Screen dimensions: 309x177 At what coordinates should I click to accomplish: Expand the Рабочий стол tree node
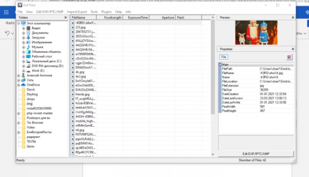(x=23, y=57)
